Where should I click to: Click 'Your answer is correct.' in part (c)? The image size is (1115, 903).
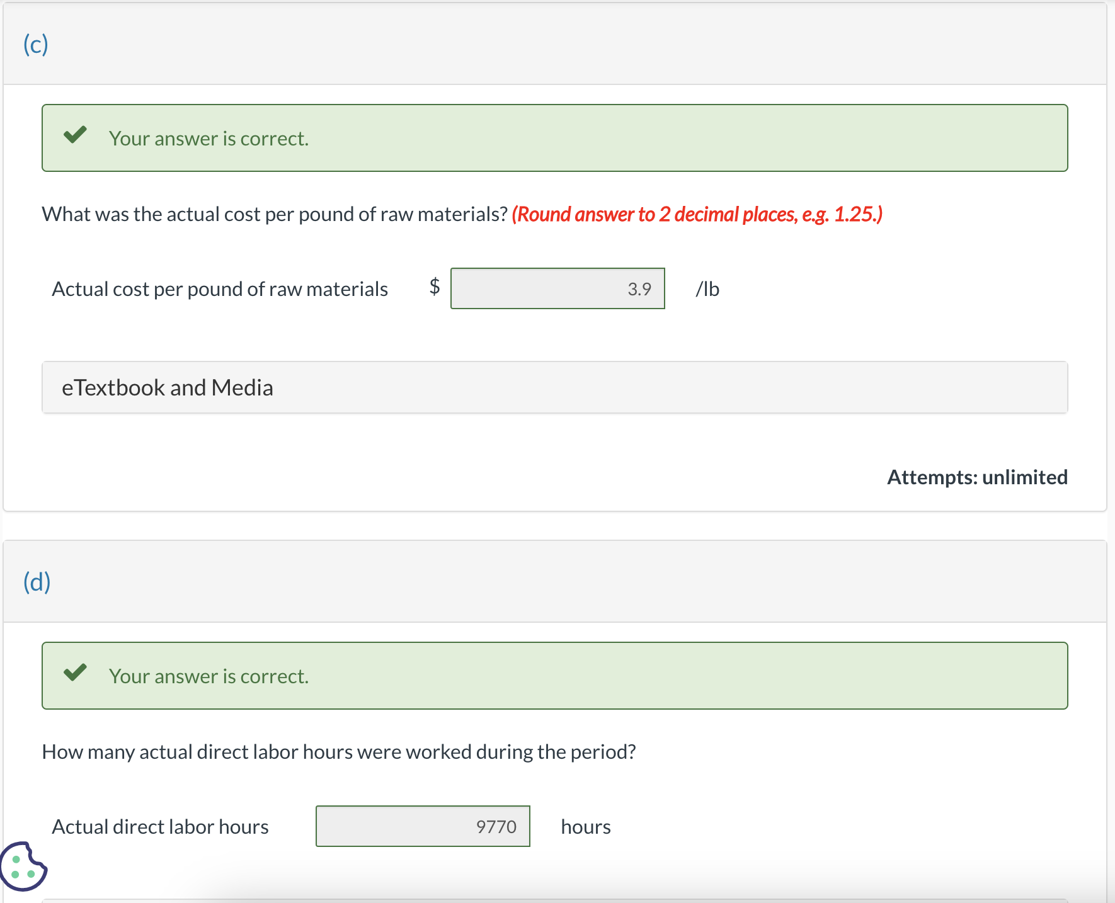pyautogui.click(x=209, y=139)
